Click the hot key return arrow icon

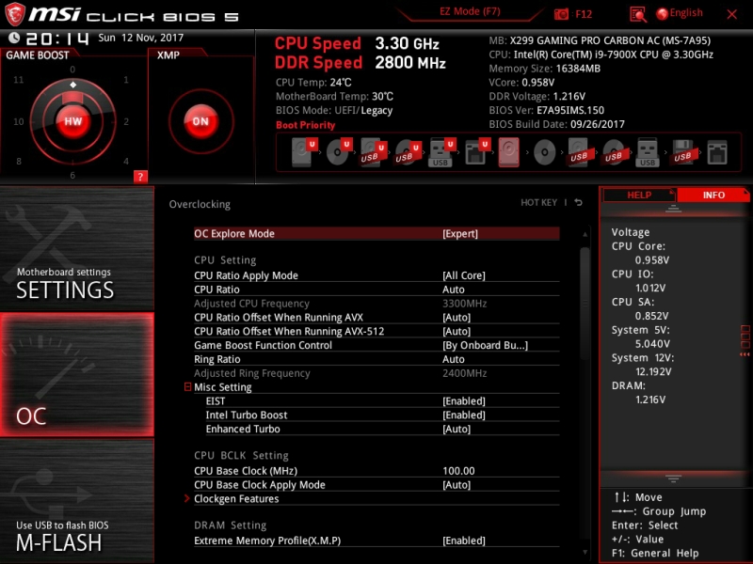click(579, 202)
